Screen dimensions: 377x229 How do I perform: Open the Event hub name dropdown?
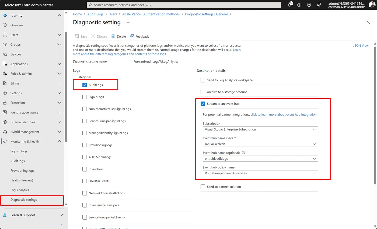[x=260, y=159]
